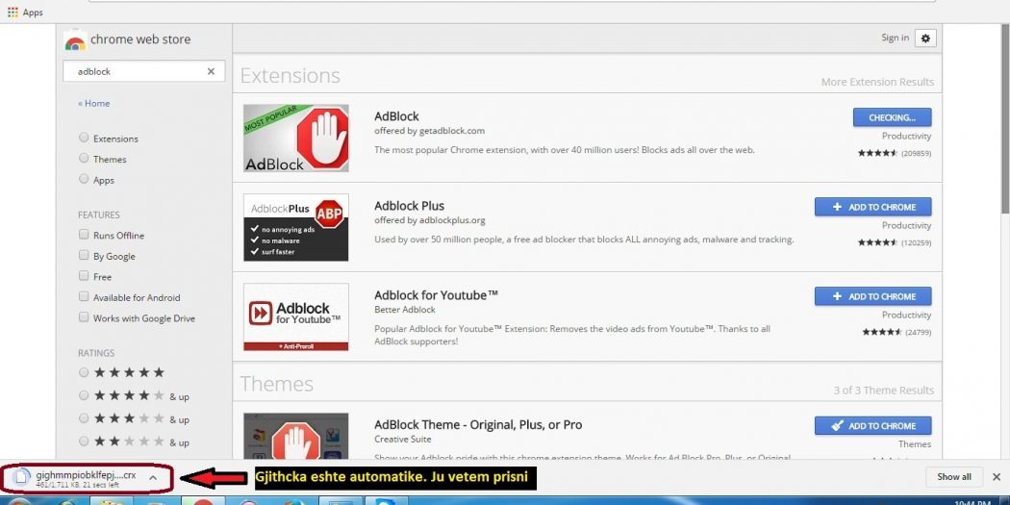
Task: Select the Extensions radio filter
Action: [84, 138]
